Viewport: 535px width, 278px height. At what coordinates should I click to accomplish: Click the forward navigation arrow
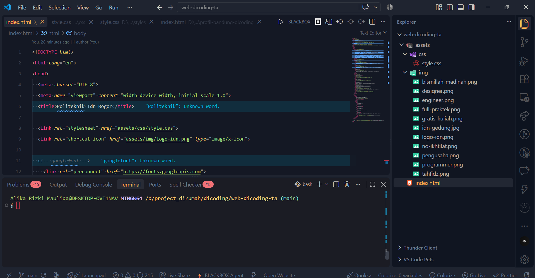point(171,8)
